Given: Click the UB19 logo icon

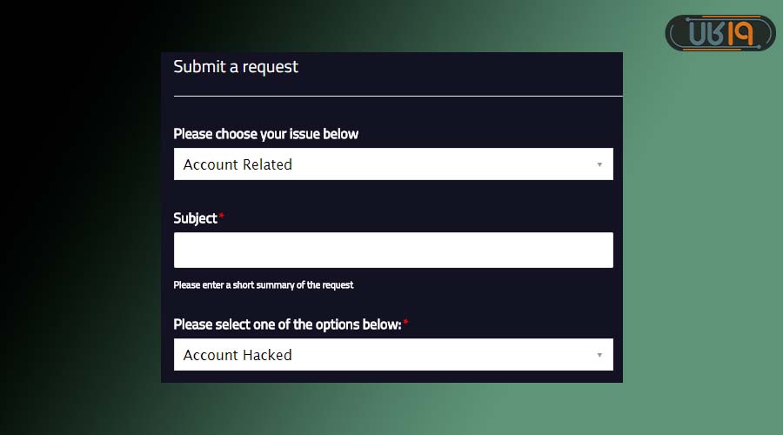Looking at the screenshot, I should tap(719, 33).
